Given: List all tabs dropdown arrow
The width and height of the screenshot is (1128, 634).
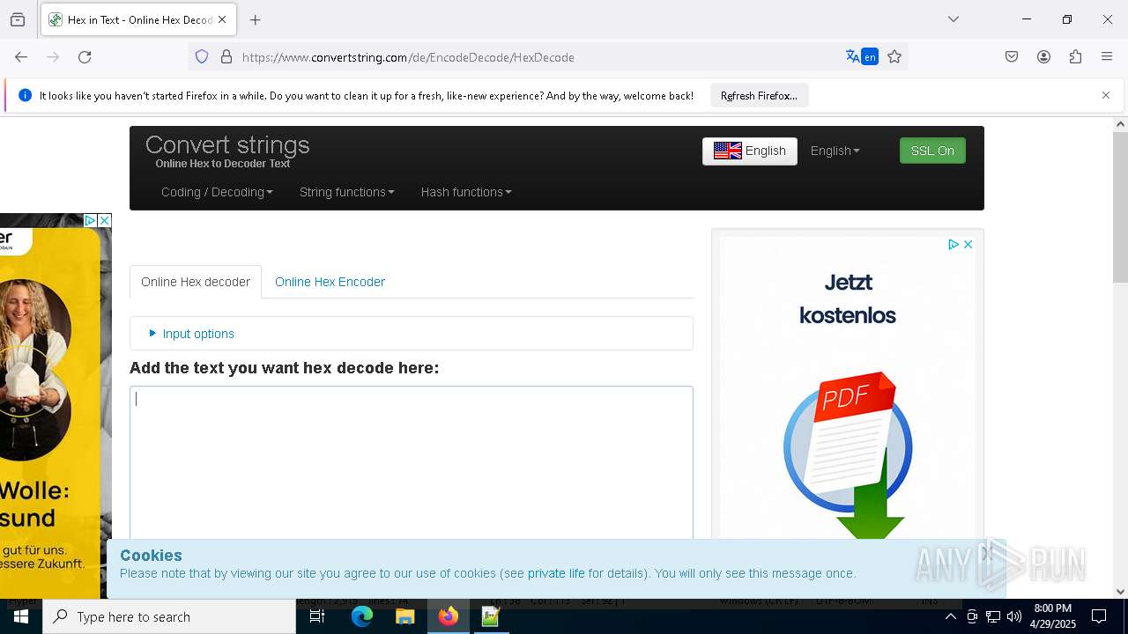Looking at the screenshot, I should [954, 19].
